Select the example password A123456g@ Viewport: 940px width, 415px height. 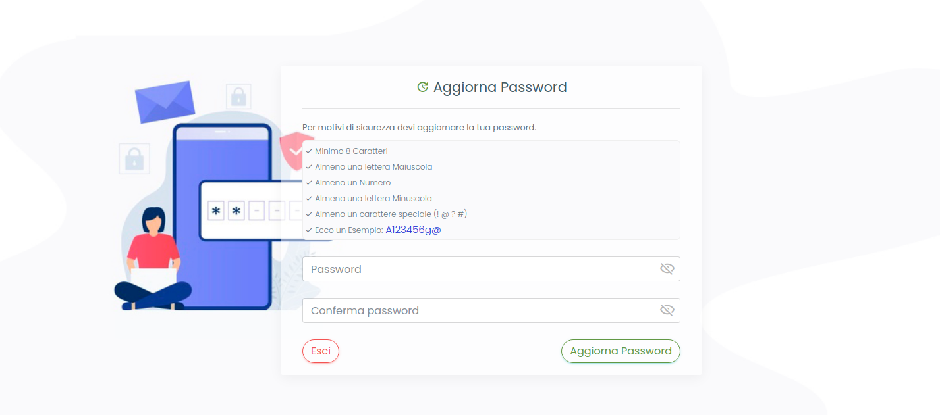(413, 230)
